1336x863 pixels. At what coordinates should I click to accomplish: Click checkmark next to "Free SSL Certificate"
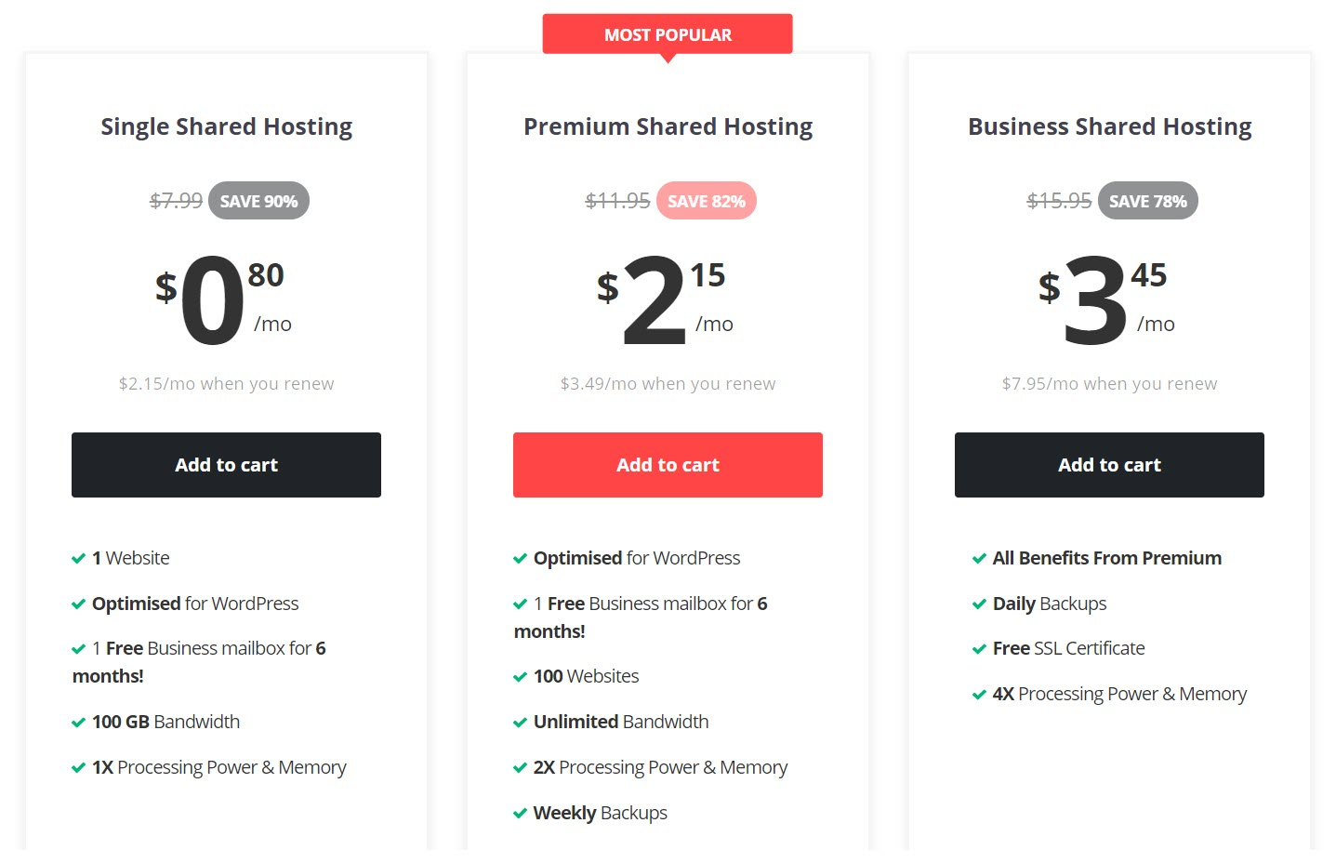(x=979, y=649)
